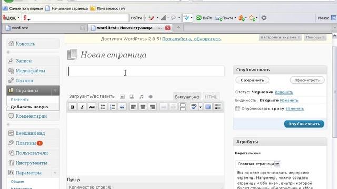Click the add video media icon
This screenshot has height=189, width=337.
(x=132, y=97)
